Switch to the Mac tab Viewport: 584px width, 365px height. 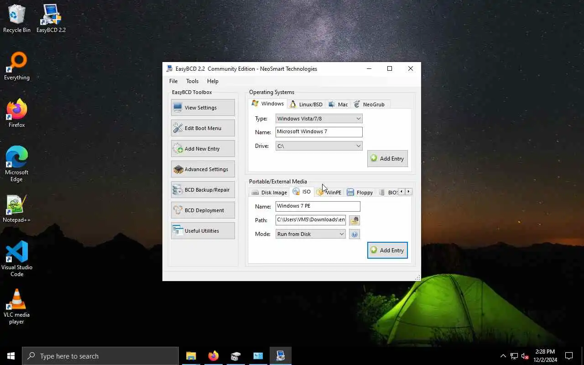338,104
